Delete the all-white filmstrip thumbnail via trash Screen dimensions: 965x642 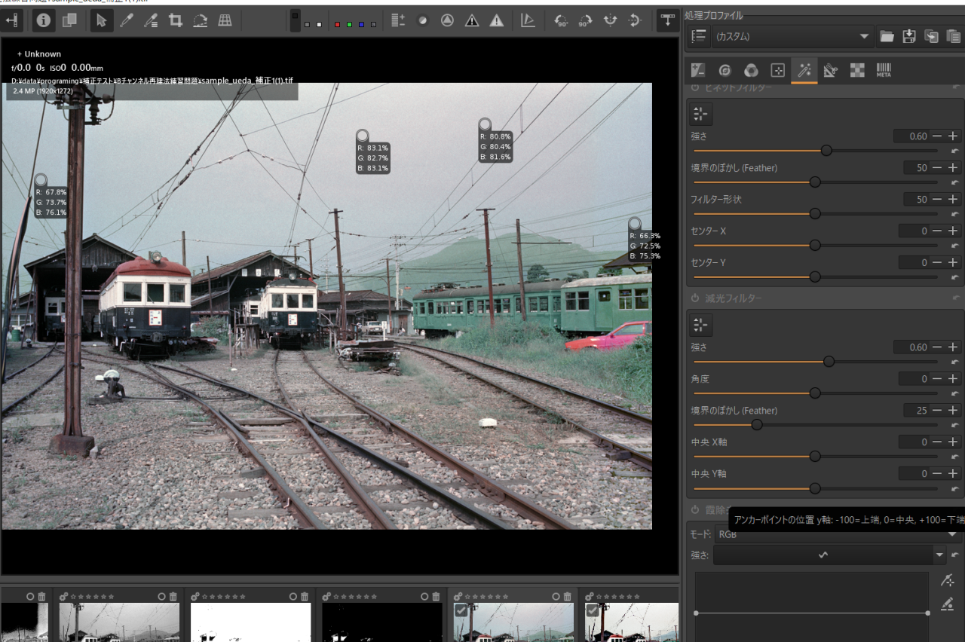[305, 597]
